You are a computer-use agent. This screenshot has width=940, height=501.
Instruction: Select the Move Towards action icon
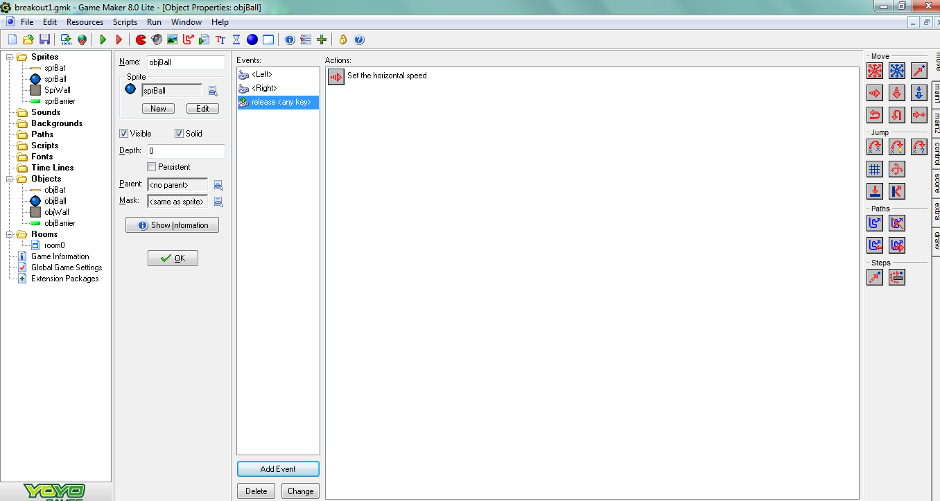pos(919,71)
